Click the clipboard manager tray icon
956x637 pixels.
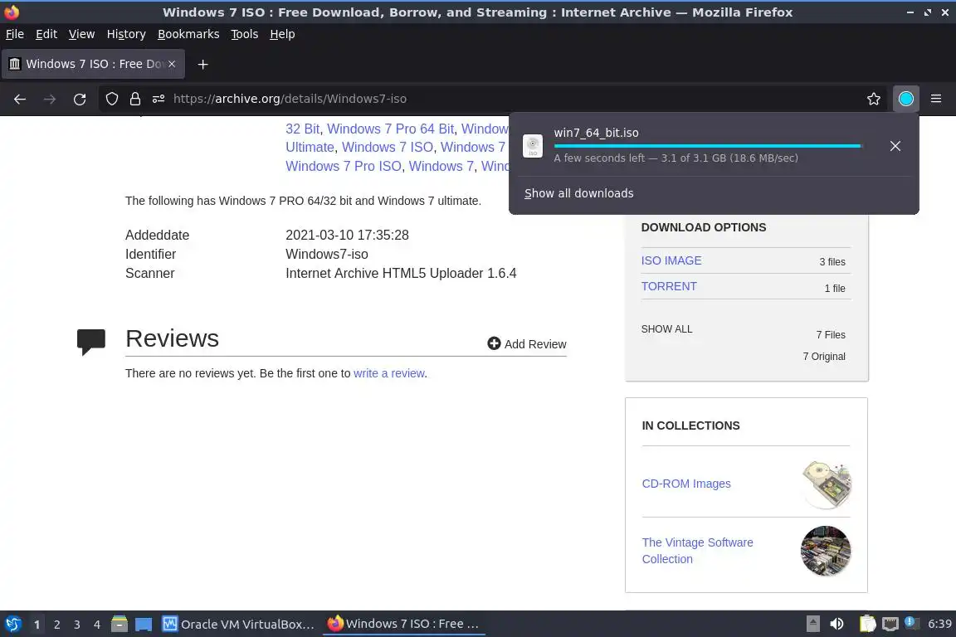pyautogui.click(x=867, y=624)
